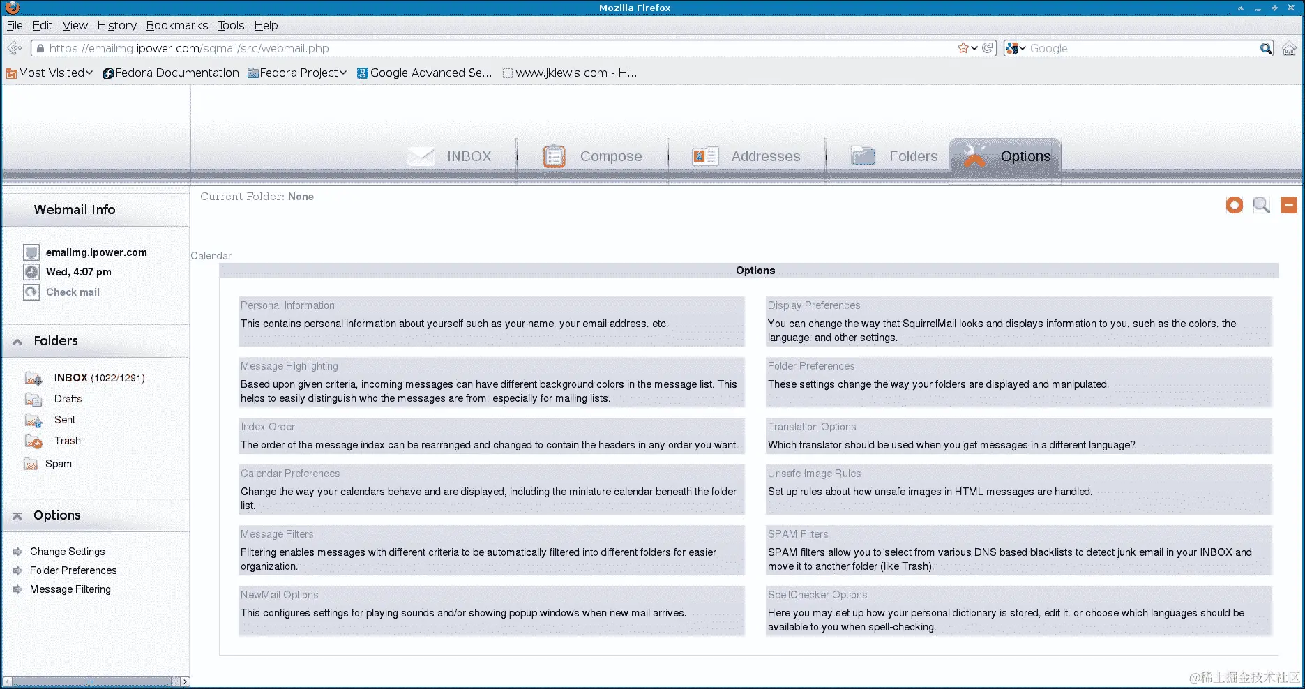Switch to the Folders tab

894,156
